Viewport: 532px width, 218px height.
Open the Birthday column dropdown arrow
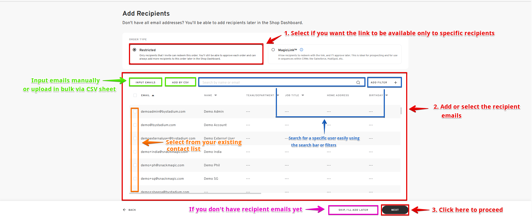[387, 95]
